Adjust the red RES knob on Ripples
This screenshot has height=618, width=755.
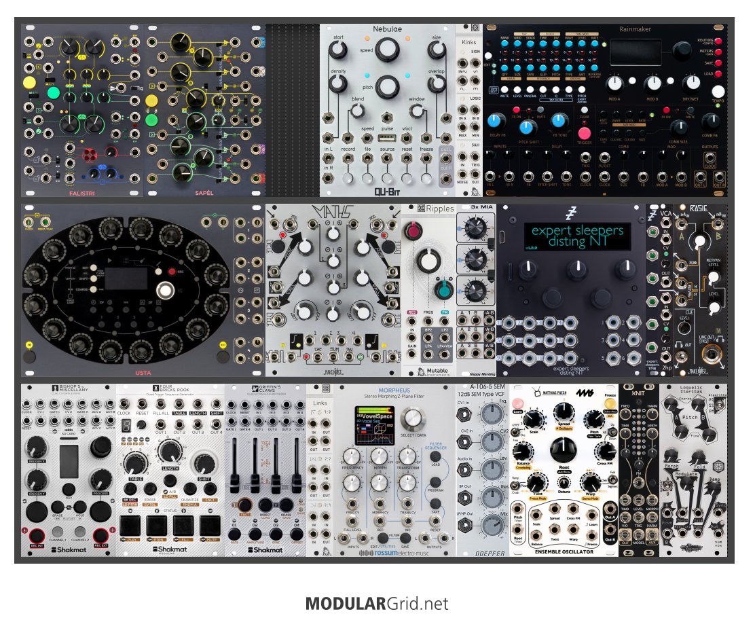coord(413,231)
